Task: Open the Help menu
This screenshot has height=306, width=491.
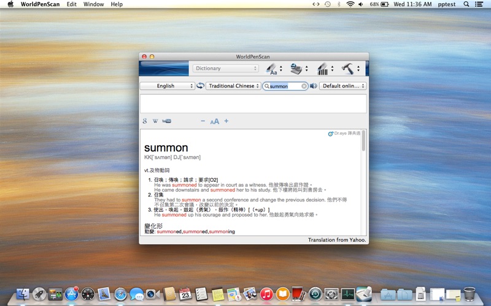Action: click(117, 4)
